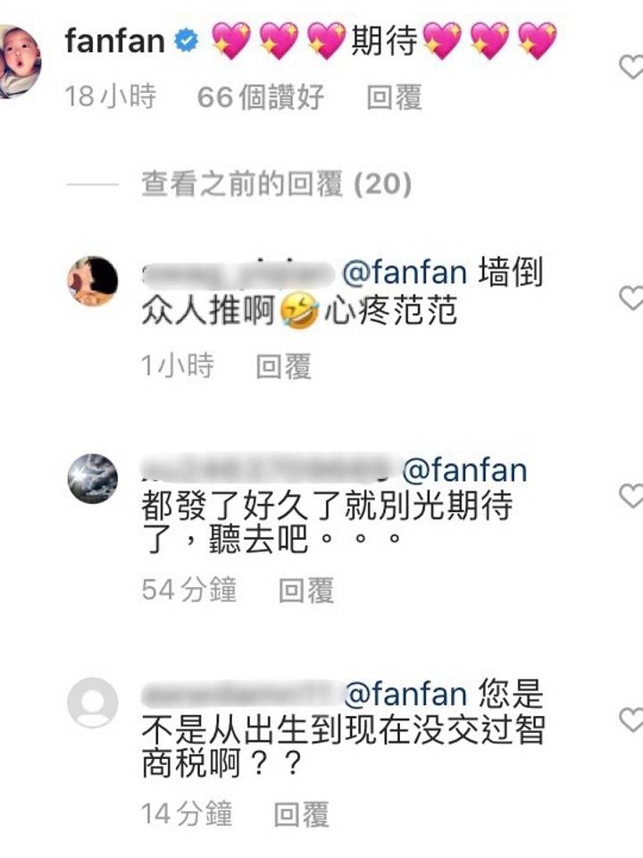Viewport: 643px width, 858px height.
Task: Expand 查看之前的回覆 (20) previous replies
Action: point(276,184)
